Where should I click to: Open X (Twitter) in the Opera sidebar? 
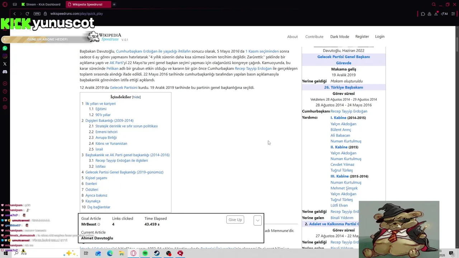pyautogui.click(x=5, y=64)
